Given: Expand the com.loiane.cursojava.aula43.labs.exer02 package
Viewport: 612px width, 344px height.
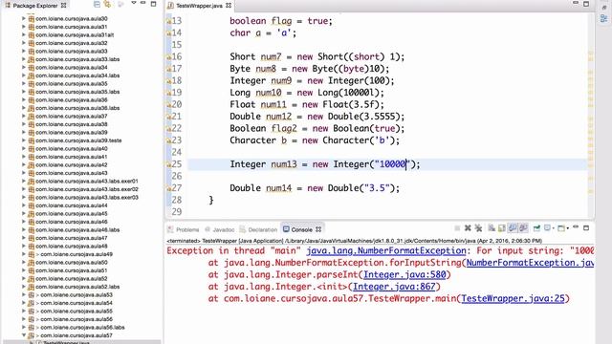Looking at the screenshot, I should (x=24, y=189).
